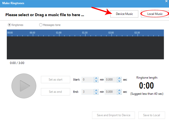Increase the Start minutes value

96,78
